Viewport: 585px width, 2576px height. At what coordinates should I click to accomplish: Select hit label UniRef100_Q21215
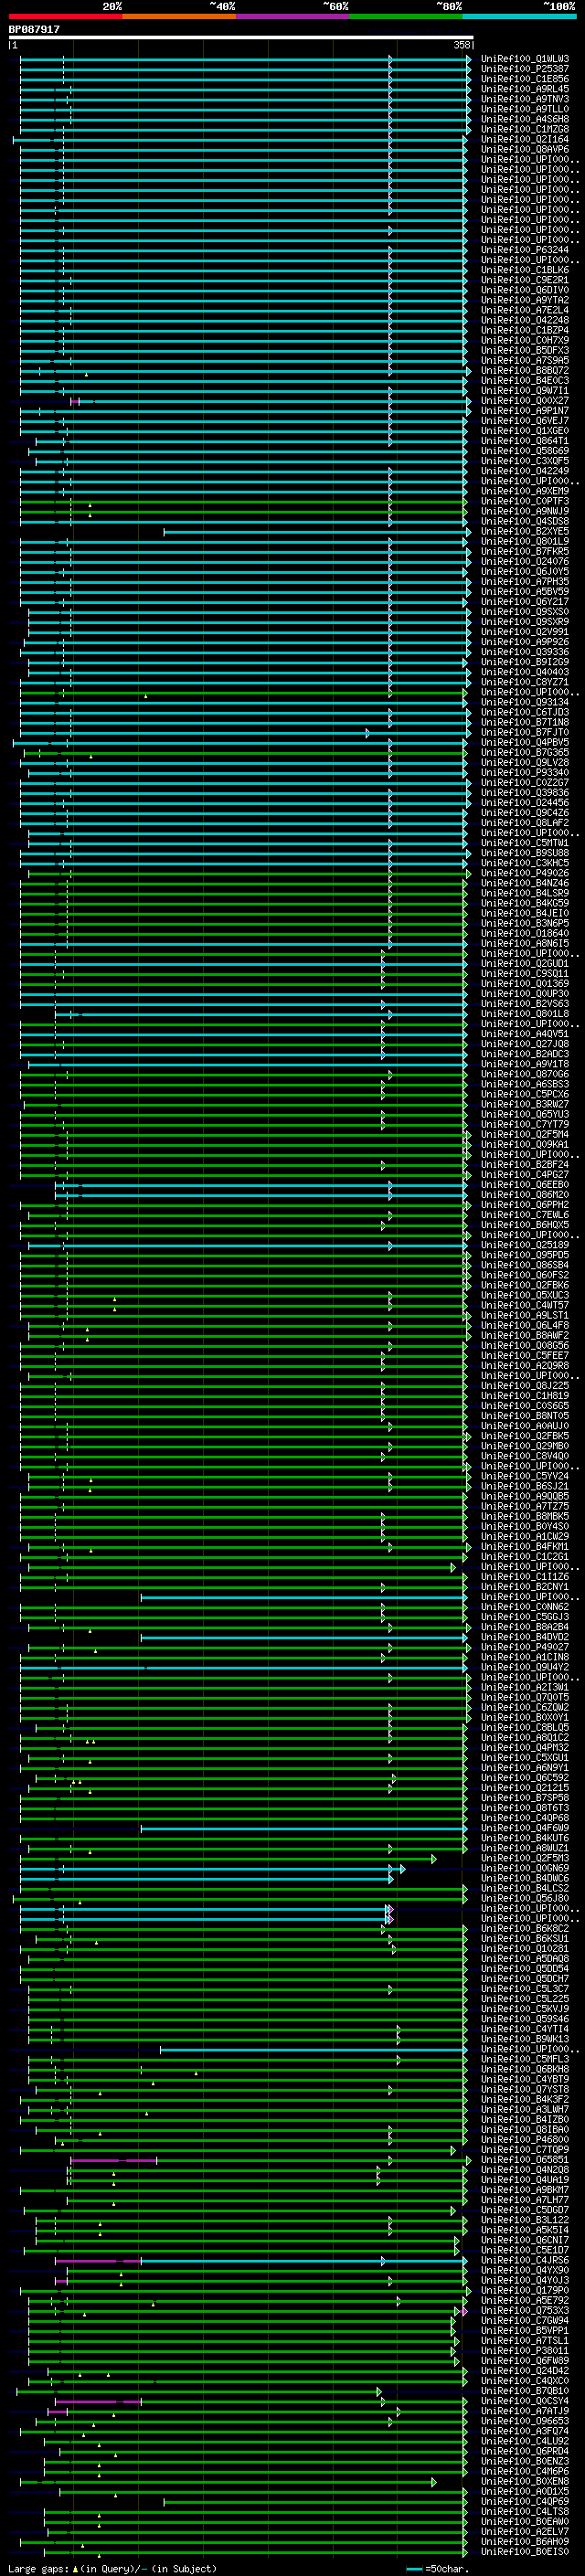tap(525, 1787)
